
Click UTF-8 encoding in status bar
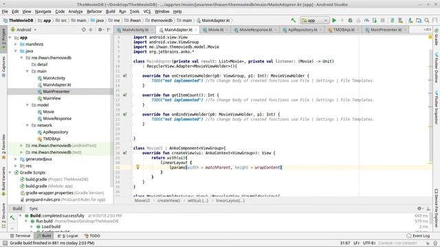point(369,243)
